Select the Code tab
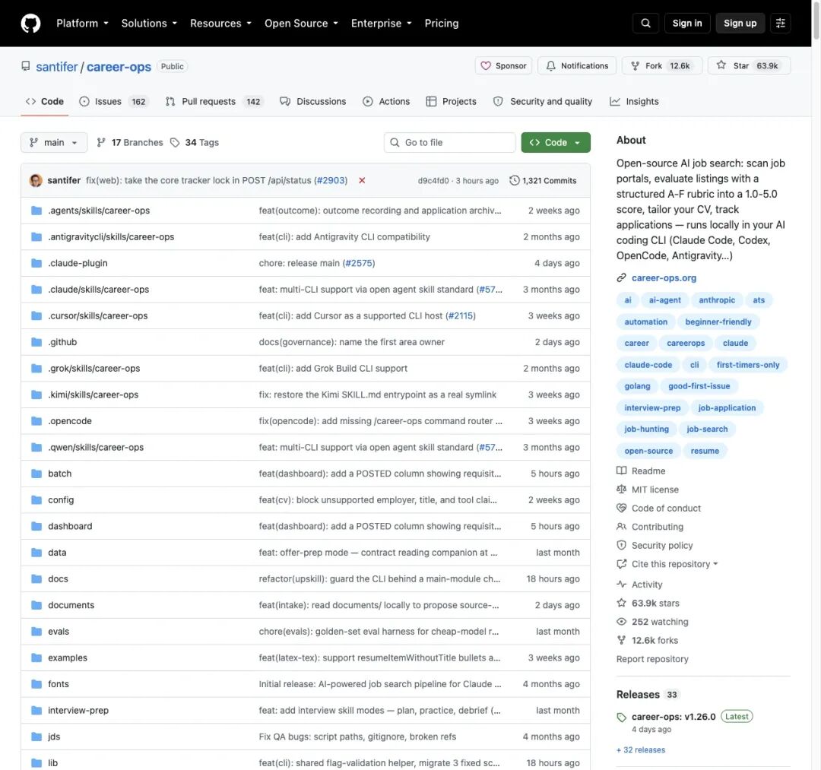This screenshot has width=821, height=770. [x=45, y=101]
